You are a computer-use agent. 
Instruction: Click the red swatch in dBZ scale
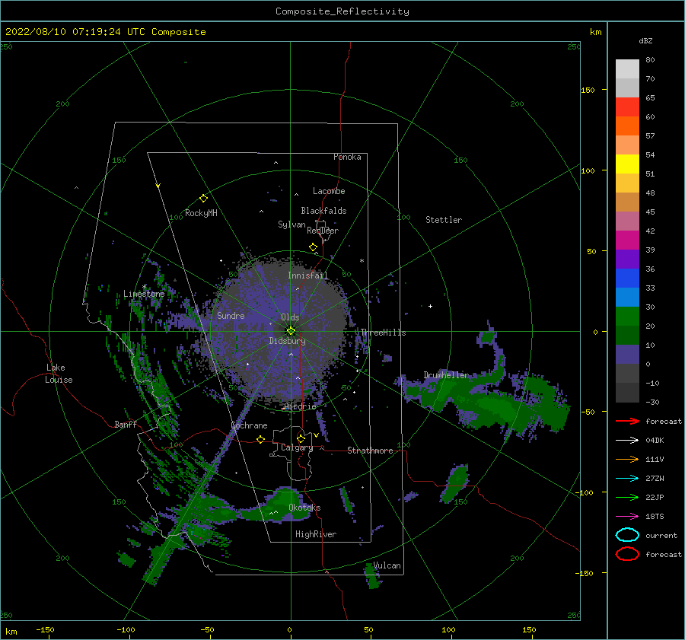point(627,107)
